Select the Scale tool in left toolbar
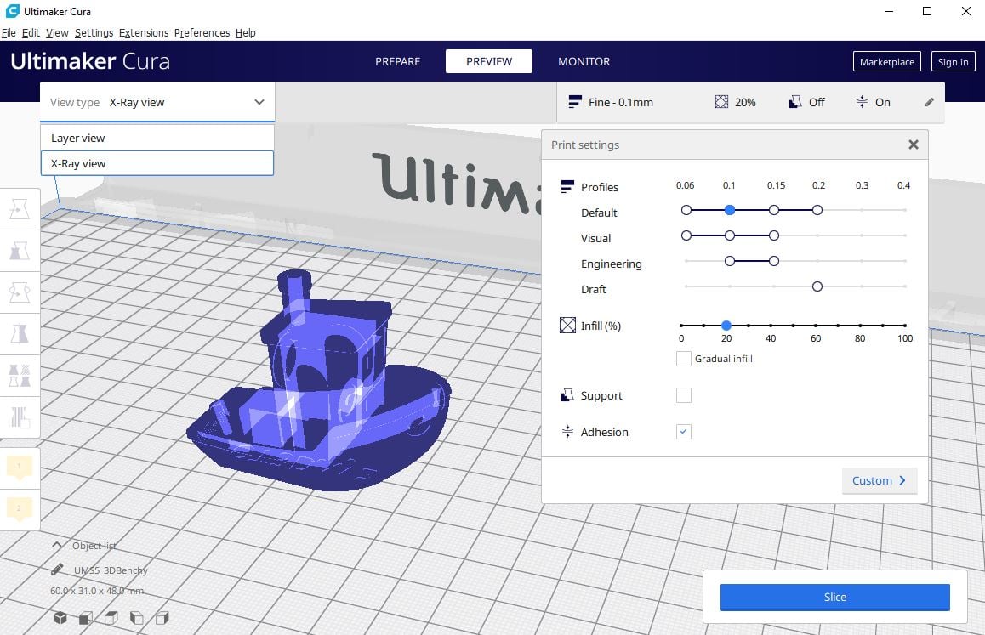This screenshot has width=985, height=635. [x=20, y=251]
